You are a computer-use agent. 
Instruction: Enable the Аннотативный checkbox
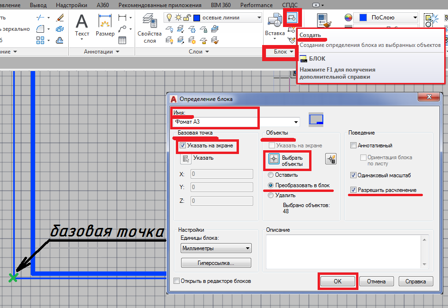point(353,145)
